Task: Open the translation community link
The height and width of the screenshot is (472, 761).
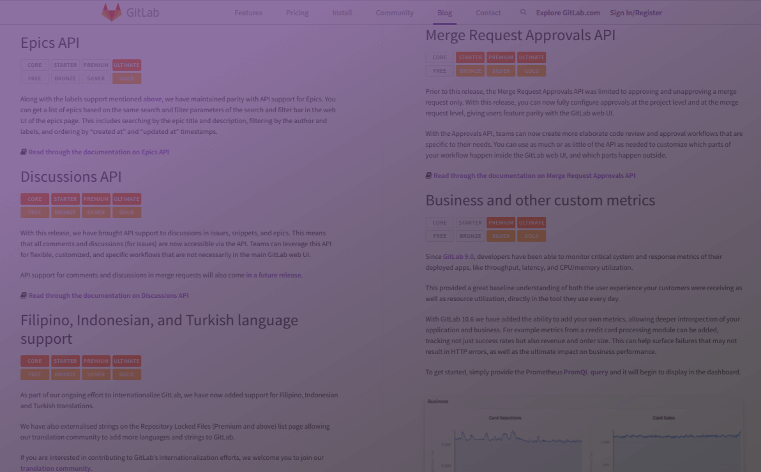Action: point(56,468)
